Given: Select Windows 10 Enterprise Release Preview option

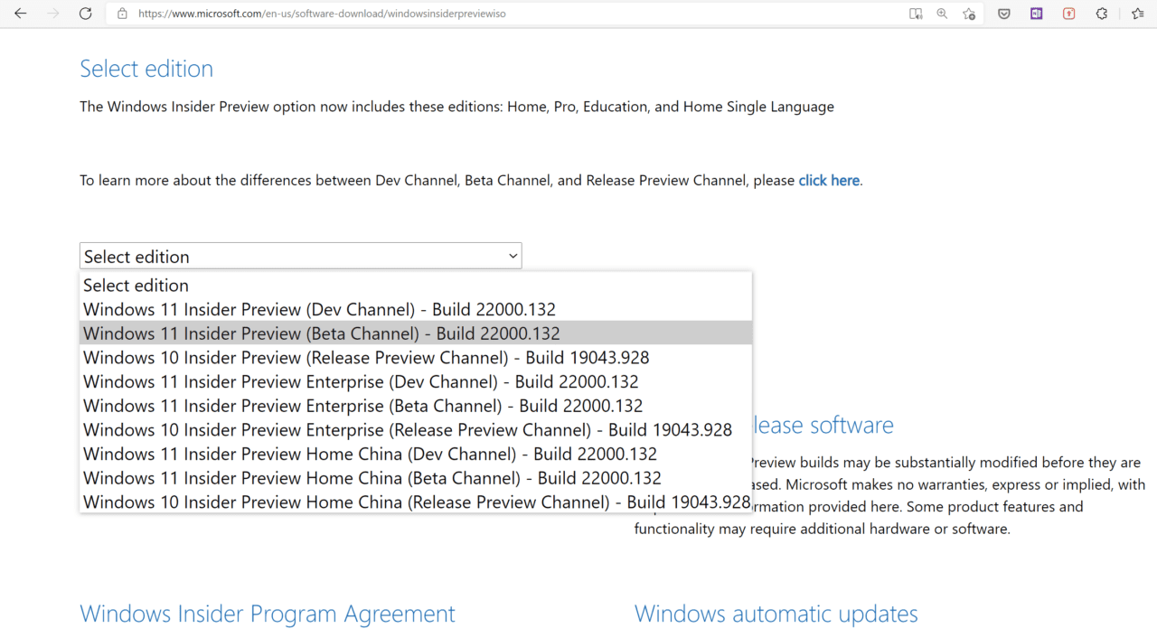Looking at the screenshot, I should coord(416,429).
